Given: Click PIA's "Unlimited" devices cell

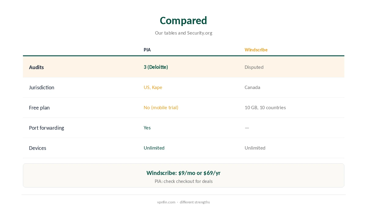Looking at the screenshot, I should click(154, 148).
